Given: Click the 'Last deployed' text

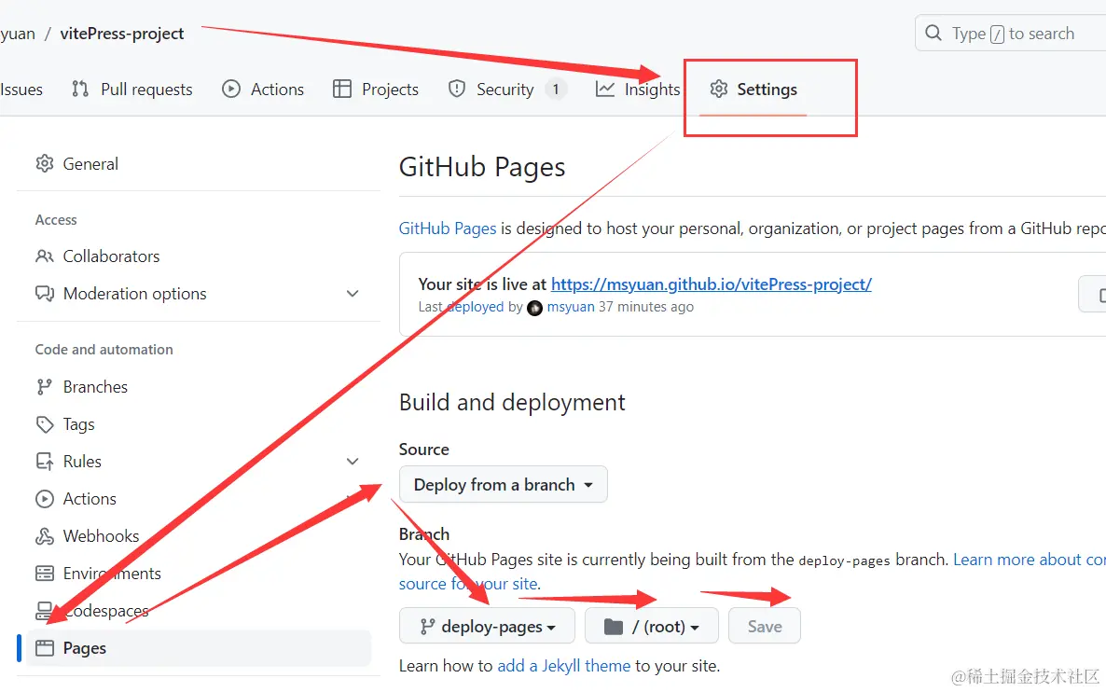Looking at the screenshot, I should (x=462, y=307).
